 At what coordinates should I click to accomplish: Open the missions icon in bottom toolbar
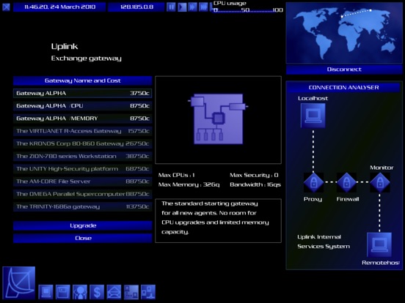click(x=131, y=292)
